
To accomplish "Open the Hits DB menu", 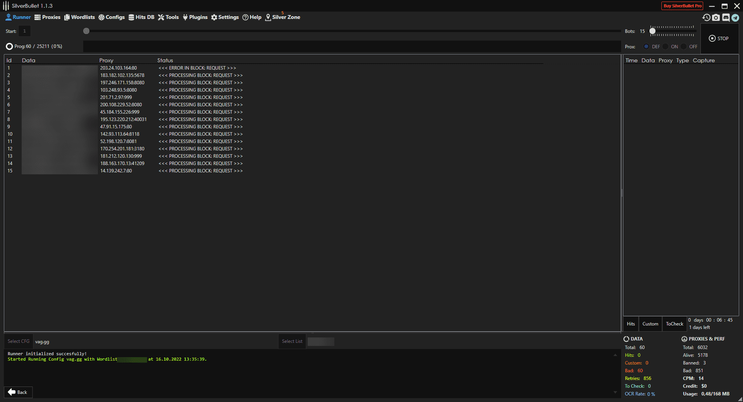I will tap(141, 17).
